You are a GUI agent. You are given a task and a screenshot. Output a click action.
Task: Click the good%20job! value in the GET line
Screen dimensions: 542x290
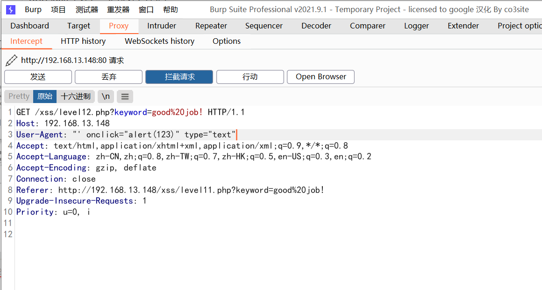click(x=178, y=112)
